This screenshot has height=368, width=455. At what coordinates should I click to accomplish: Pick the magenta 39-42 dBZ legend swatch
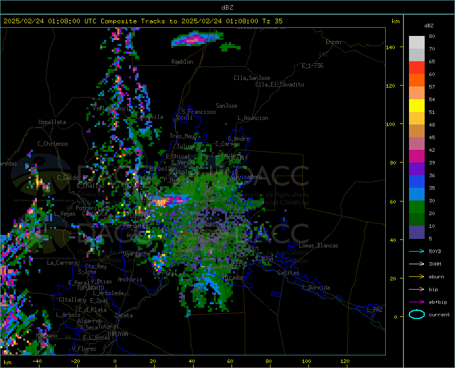(417, 156)
